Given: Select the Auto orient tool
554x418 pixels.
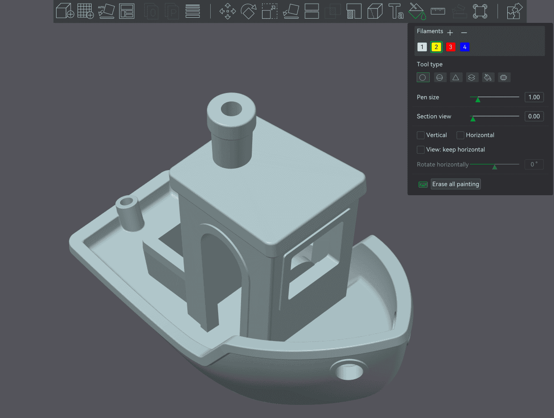Looking at the screenshot, I should (106, 11).
